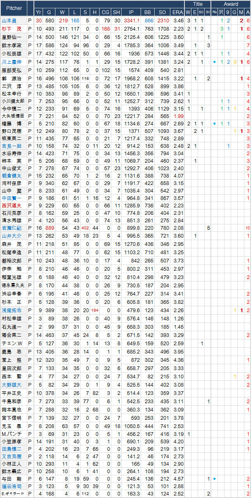251x498 pixels.
Task: Click 大矢根博臣's ERA value 1.99
Action: point(179,115)
